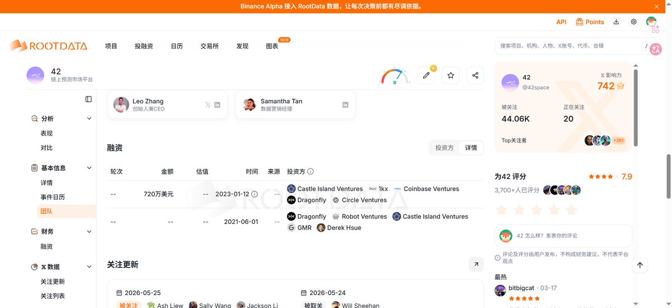Image resolution: width=672 pixels, height=308 pixels.
Task: Rate 42 with five stars
Action: click(x=571, y=210)
